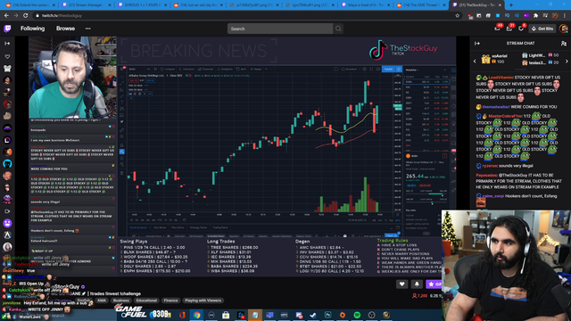
Task: Click the blue Publish button in the chart
Action: [x=389, y=69]
